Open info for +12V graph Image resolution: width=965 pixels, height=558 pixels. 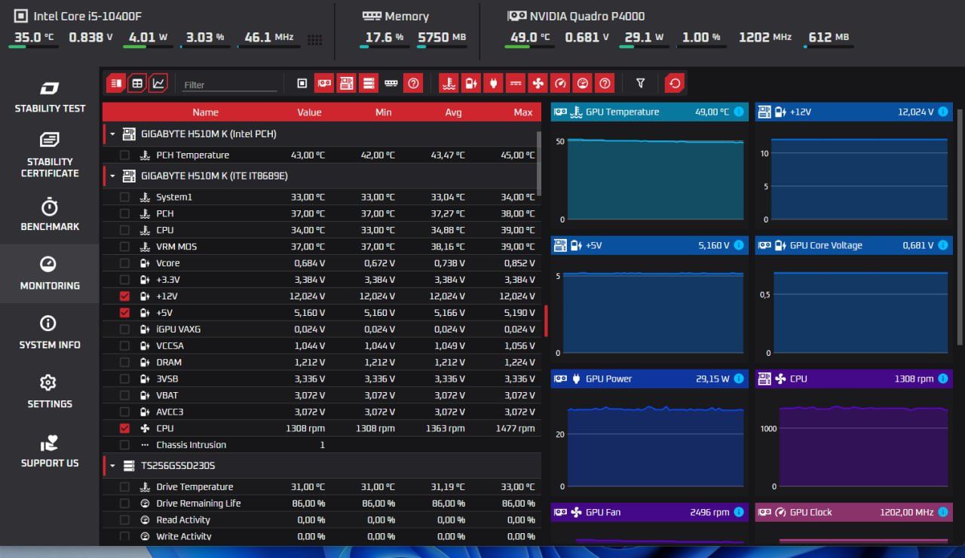click(942, 112)
